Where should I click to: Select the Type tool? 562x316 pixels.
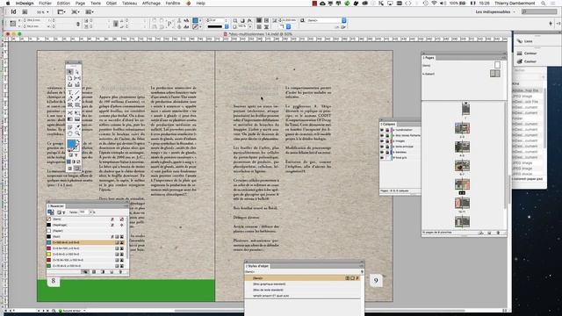pos(70,92)
